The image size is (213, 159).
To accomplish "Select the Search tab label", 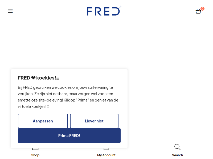I will point(177,155).
